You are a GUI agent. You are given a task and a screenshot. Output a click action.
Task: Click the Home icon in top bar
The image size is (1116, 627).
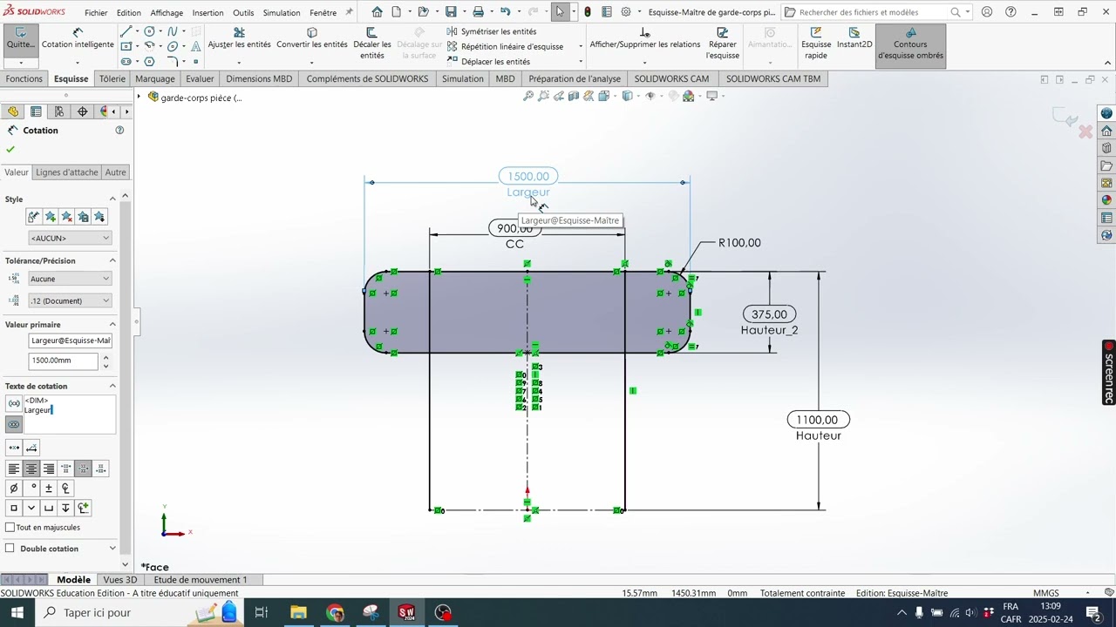coord(377,12)
